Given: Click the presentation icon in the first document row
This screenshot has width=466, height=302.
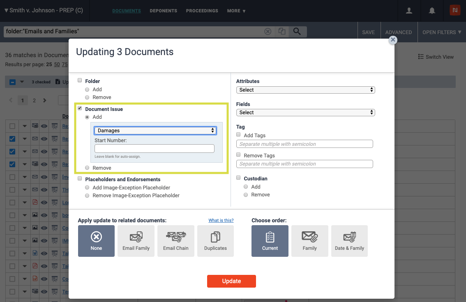Looking at the screenshot, I should click(x=54, y=126).
